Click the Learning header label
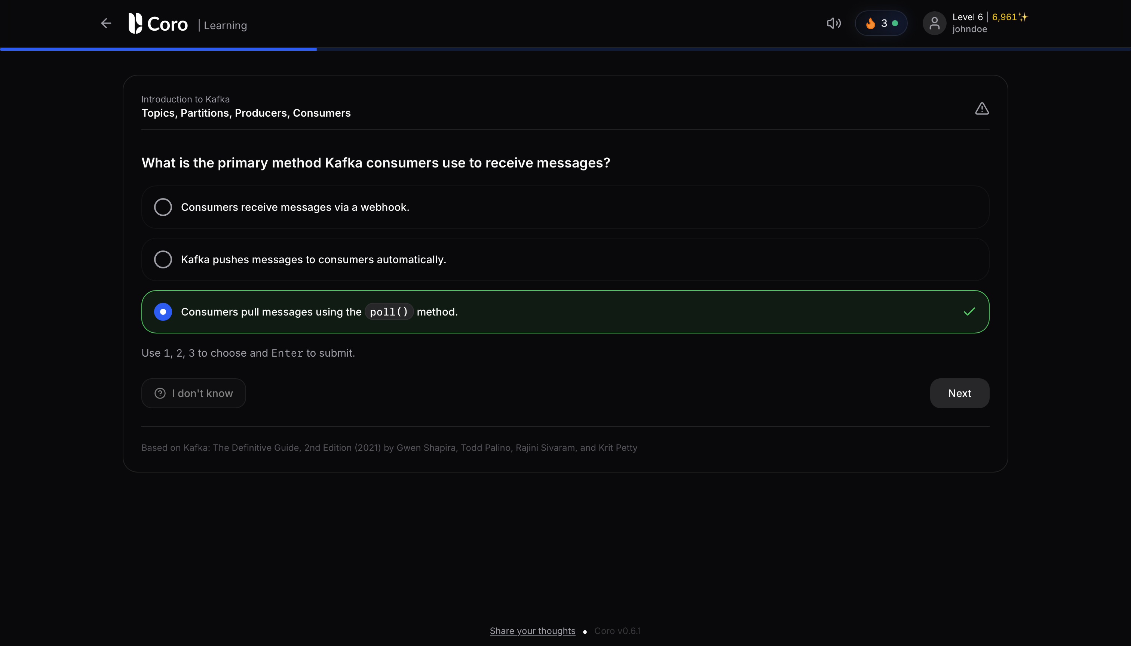Screen dimensions: 1131x646 point(225,25)
